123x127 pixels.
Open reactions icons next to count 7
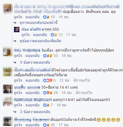[x=46, y=105]
